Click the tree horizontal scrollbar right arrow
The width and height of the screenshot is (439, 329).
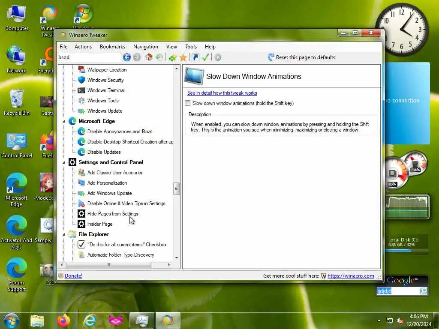[x=169, y=265]
